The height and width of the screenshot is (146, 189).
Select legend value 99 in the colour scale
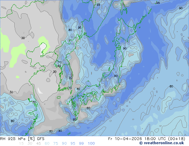(81, 144)
